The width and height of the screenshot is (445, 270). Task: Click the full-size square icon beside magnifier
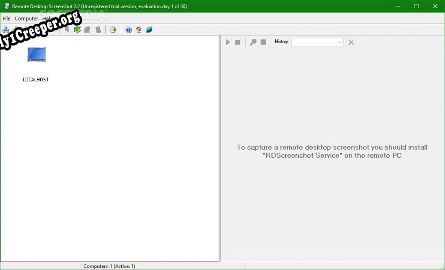point(264,42)
